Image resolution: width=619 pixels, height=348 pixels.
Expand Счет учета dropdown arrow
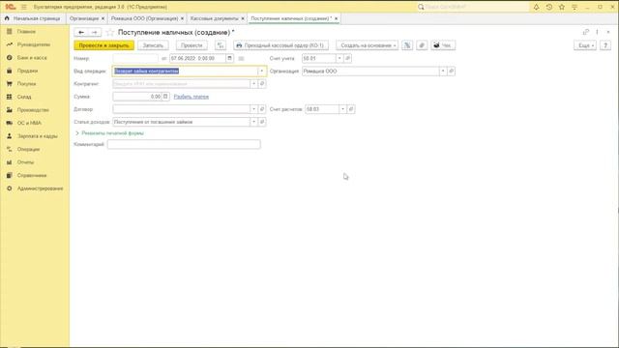(x=339, y=58)
